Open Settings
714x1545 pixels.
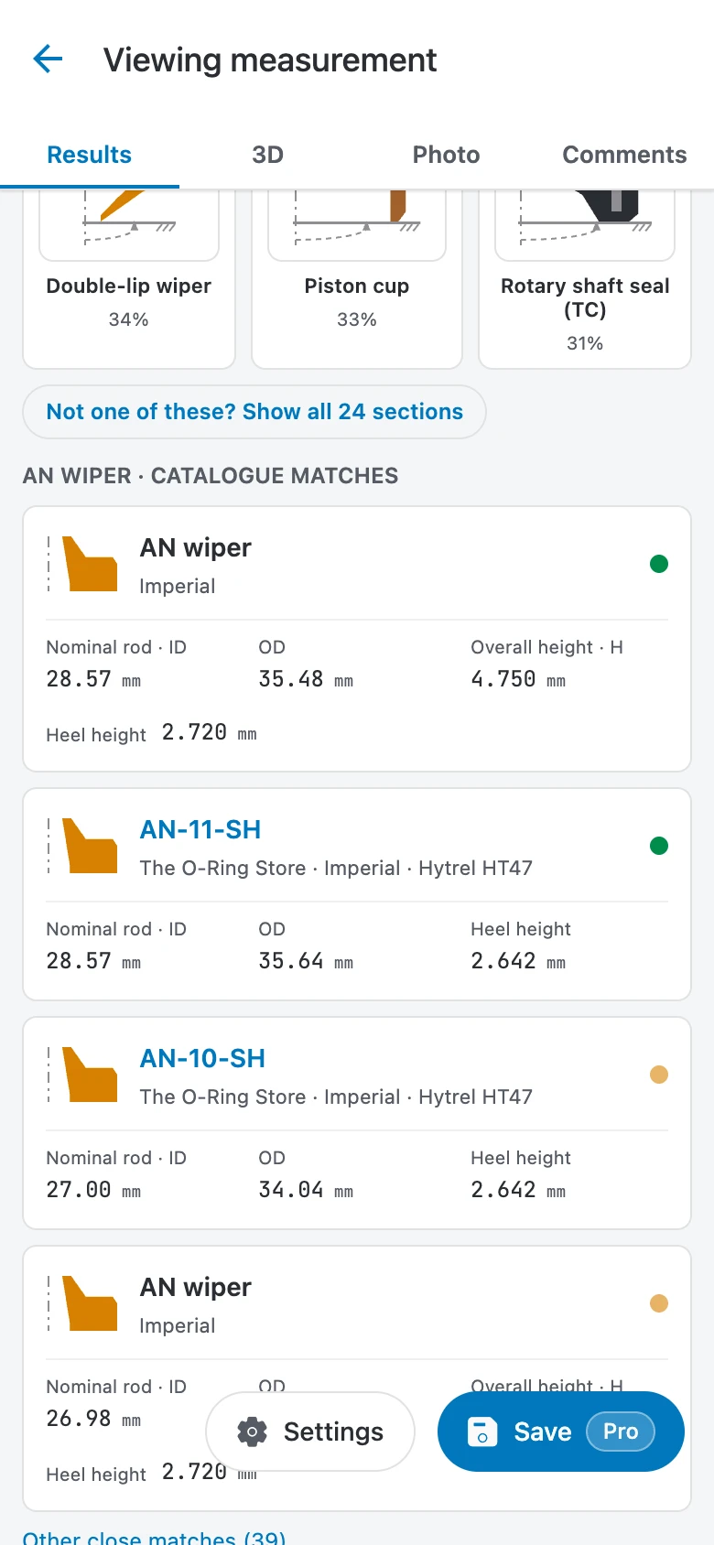pyautogui.click(x=310, y=1432)
